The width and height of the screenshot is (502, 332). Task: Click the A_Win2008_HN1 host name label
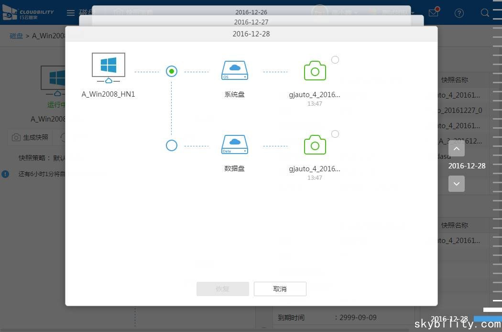108,94
